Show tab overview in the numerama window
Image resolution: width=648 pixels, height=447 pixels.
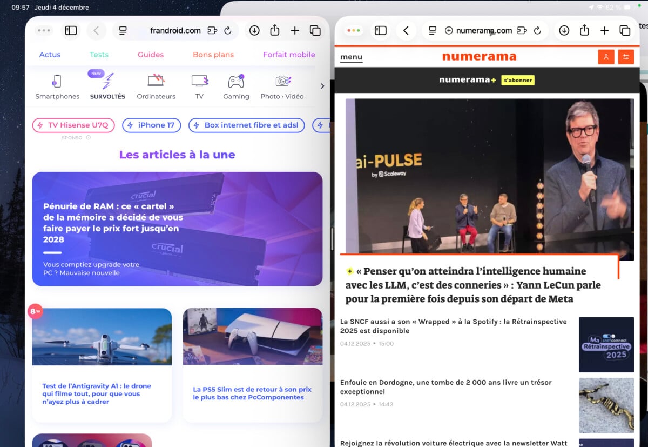[x=625, y=31]
